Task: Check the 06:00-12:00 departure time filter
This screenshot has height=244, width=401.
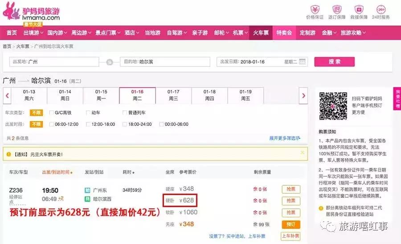Action: (x=51, y=124)
